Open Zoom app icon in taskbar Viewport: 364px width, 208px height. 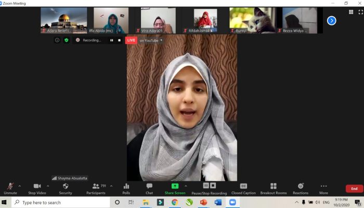(232, 202)
